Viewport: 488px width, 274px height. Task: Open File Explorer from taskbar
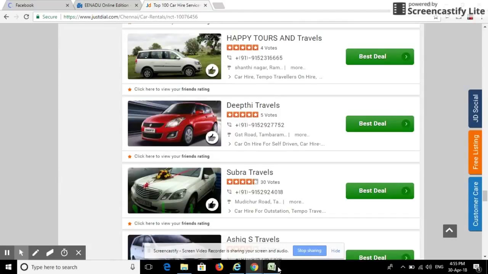click(x=184, y=267)
